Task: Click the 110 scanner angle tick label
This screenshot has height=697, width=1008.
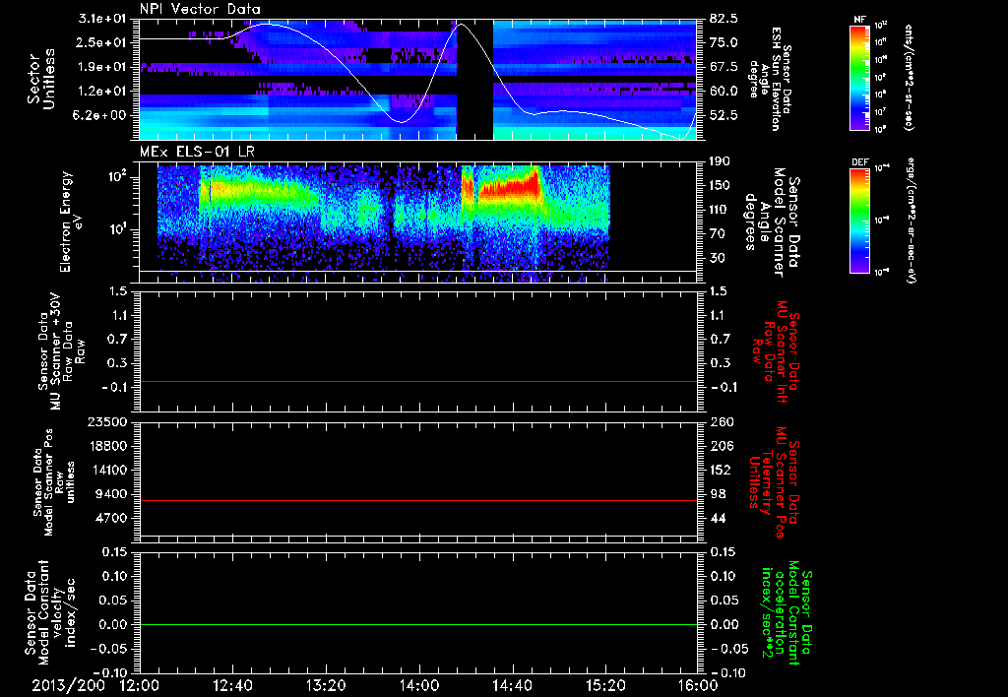Action: 721,210
